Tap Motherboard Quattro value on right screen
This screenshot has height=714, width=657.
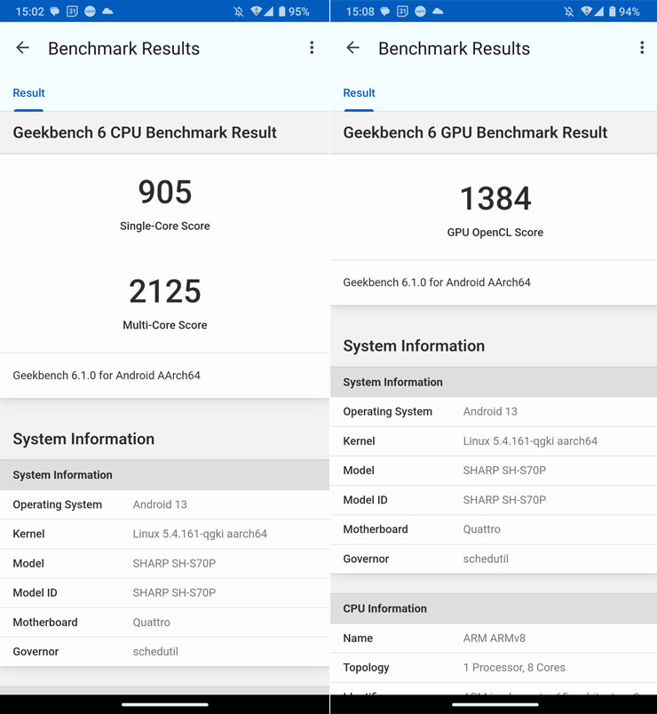coord(482,529)
